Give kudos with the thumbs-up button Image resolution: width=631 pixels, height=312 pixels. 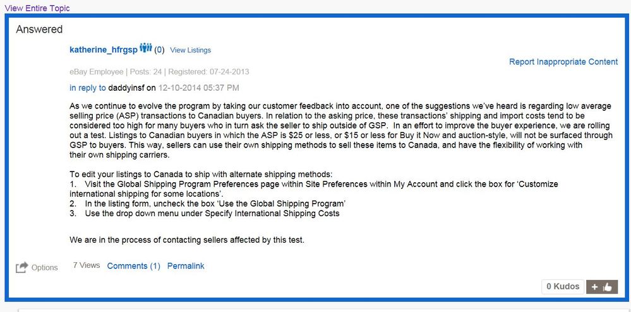tap(602, 287)
